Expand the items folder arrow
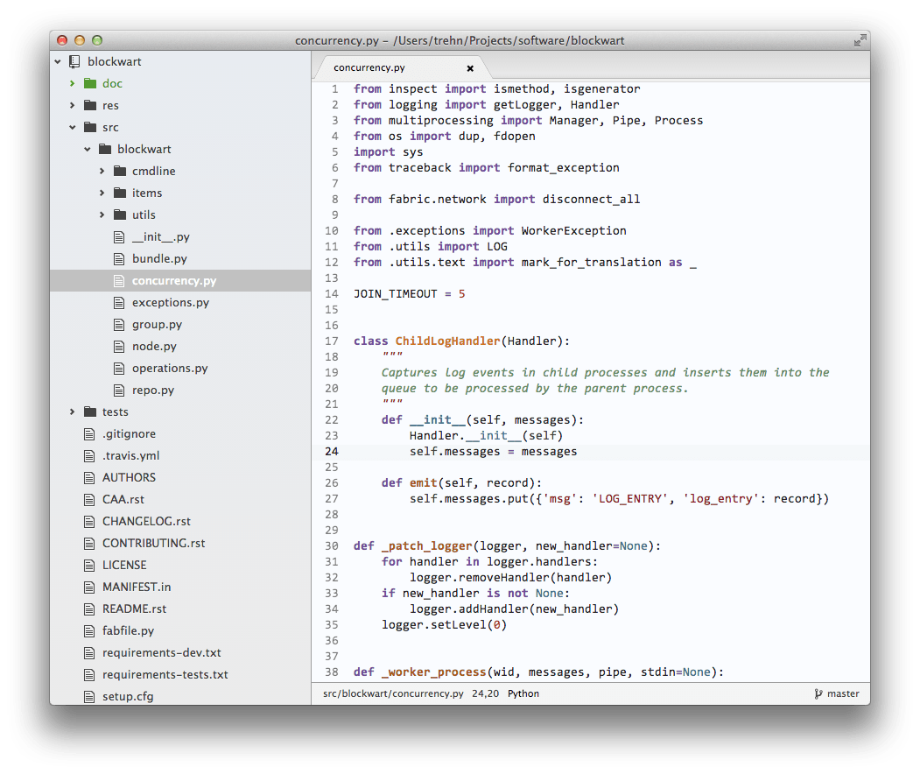The width and height of the screenshot is (920, 774). point(102,193)
